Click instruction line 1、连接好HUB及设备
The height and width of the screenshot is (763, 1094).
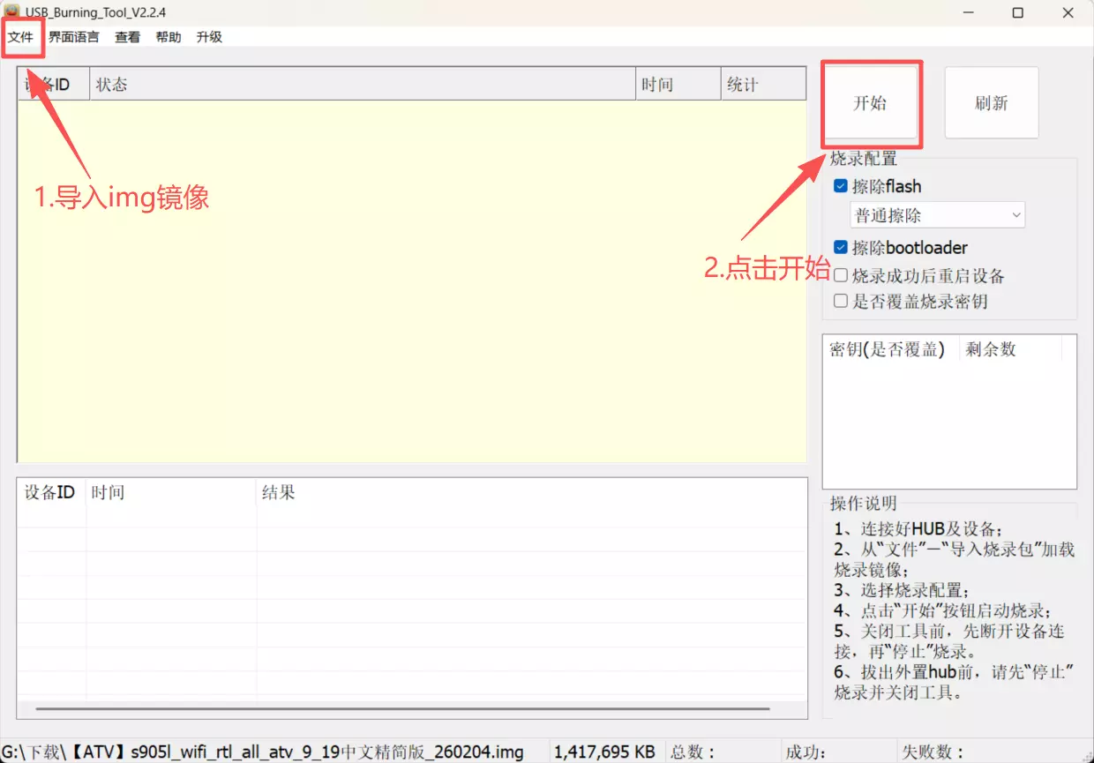click(x=918, y=529)
